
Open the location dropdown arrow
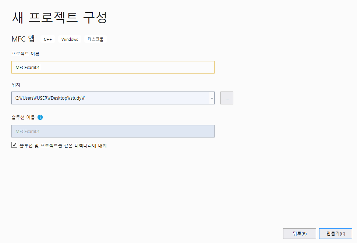pyautogui.click(x=212, y=98)
